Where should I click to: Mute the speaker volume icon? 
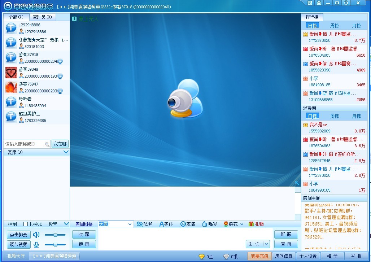point(36,235)
